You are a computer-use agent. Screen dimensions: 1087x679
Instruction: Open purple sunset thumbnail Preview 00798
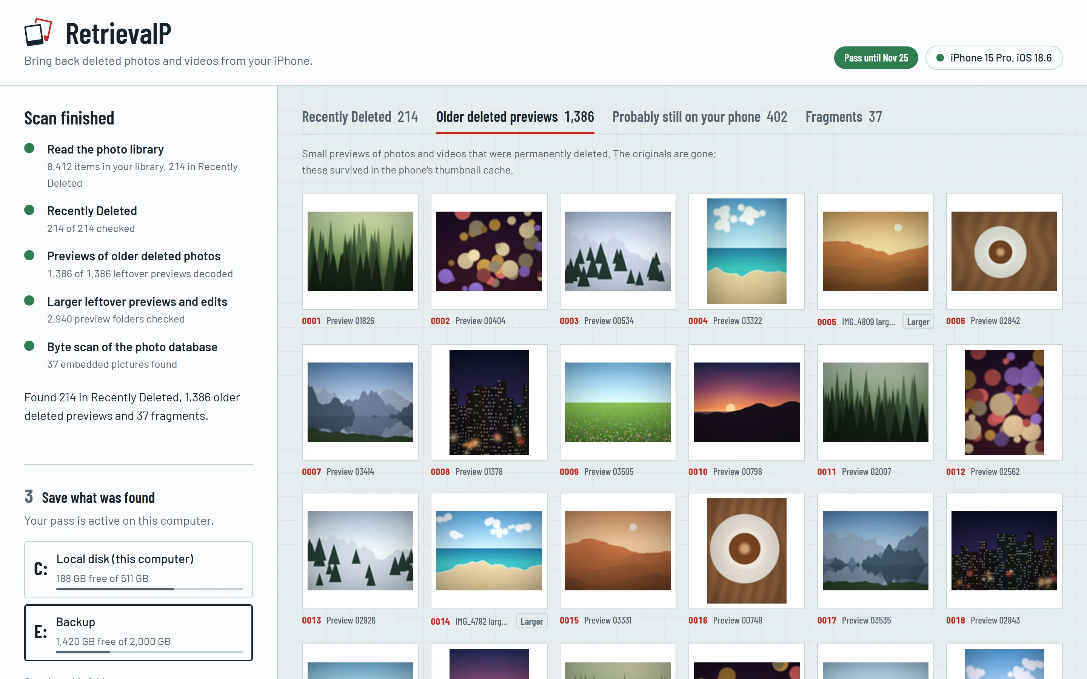coord(747,402)
